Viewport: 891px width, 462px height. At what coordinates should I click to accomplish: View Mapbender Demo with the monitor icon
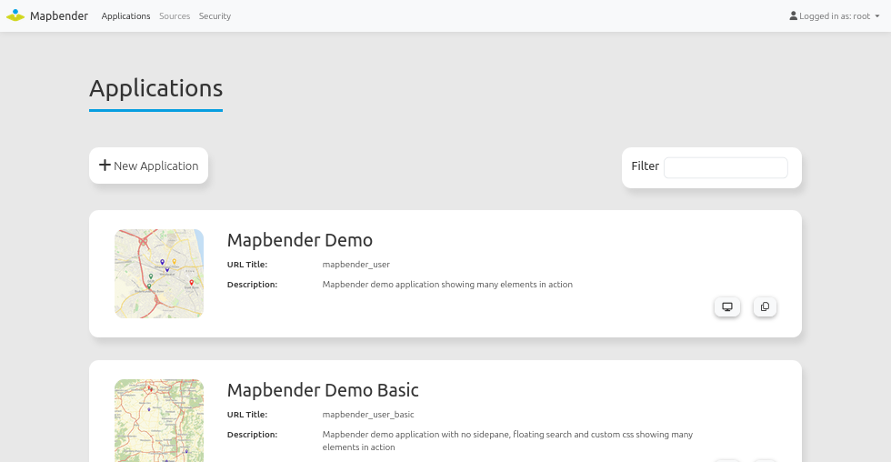click(726, 306)
